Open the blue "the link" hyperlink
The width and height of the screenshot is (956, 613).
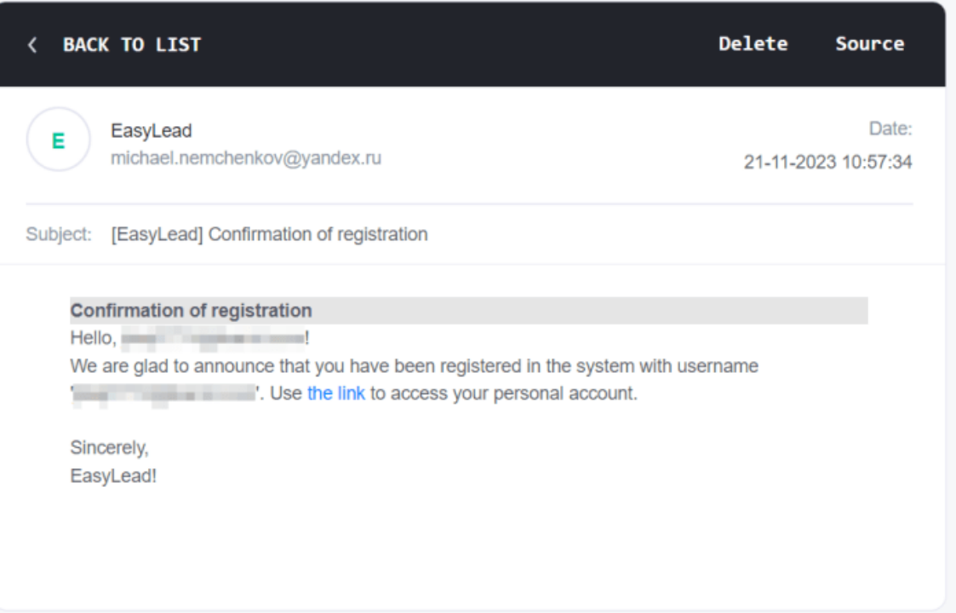[336, 393]
